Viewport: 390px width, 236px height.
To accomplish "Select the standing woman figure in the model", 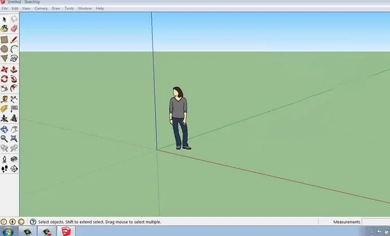I will coord(180,118).
